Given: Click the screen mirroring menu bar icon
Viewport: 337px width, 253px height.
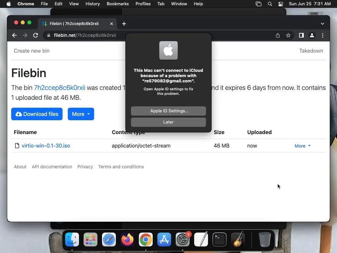Looking at the screenshot, I should [258, 4].
